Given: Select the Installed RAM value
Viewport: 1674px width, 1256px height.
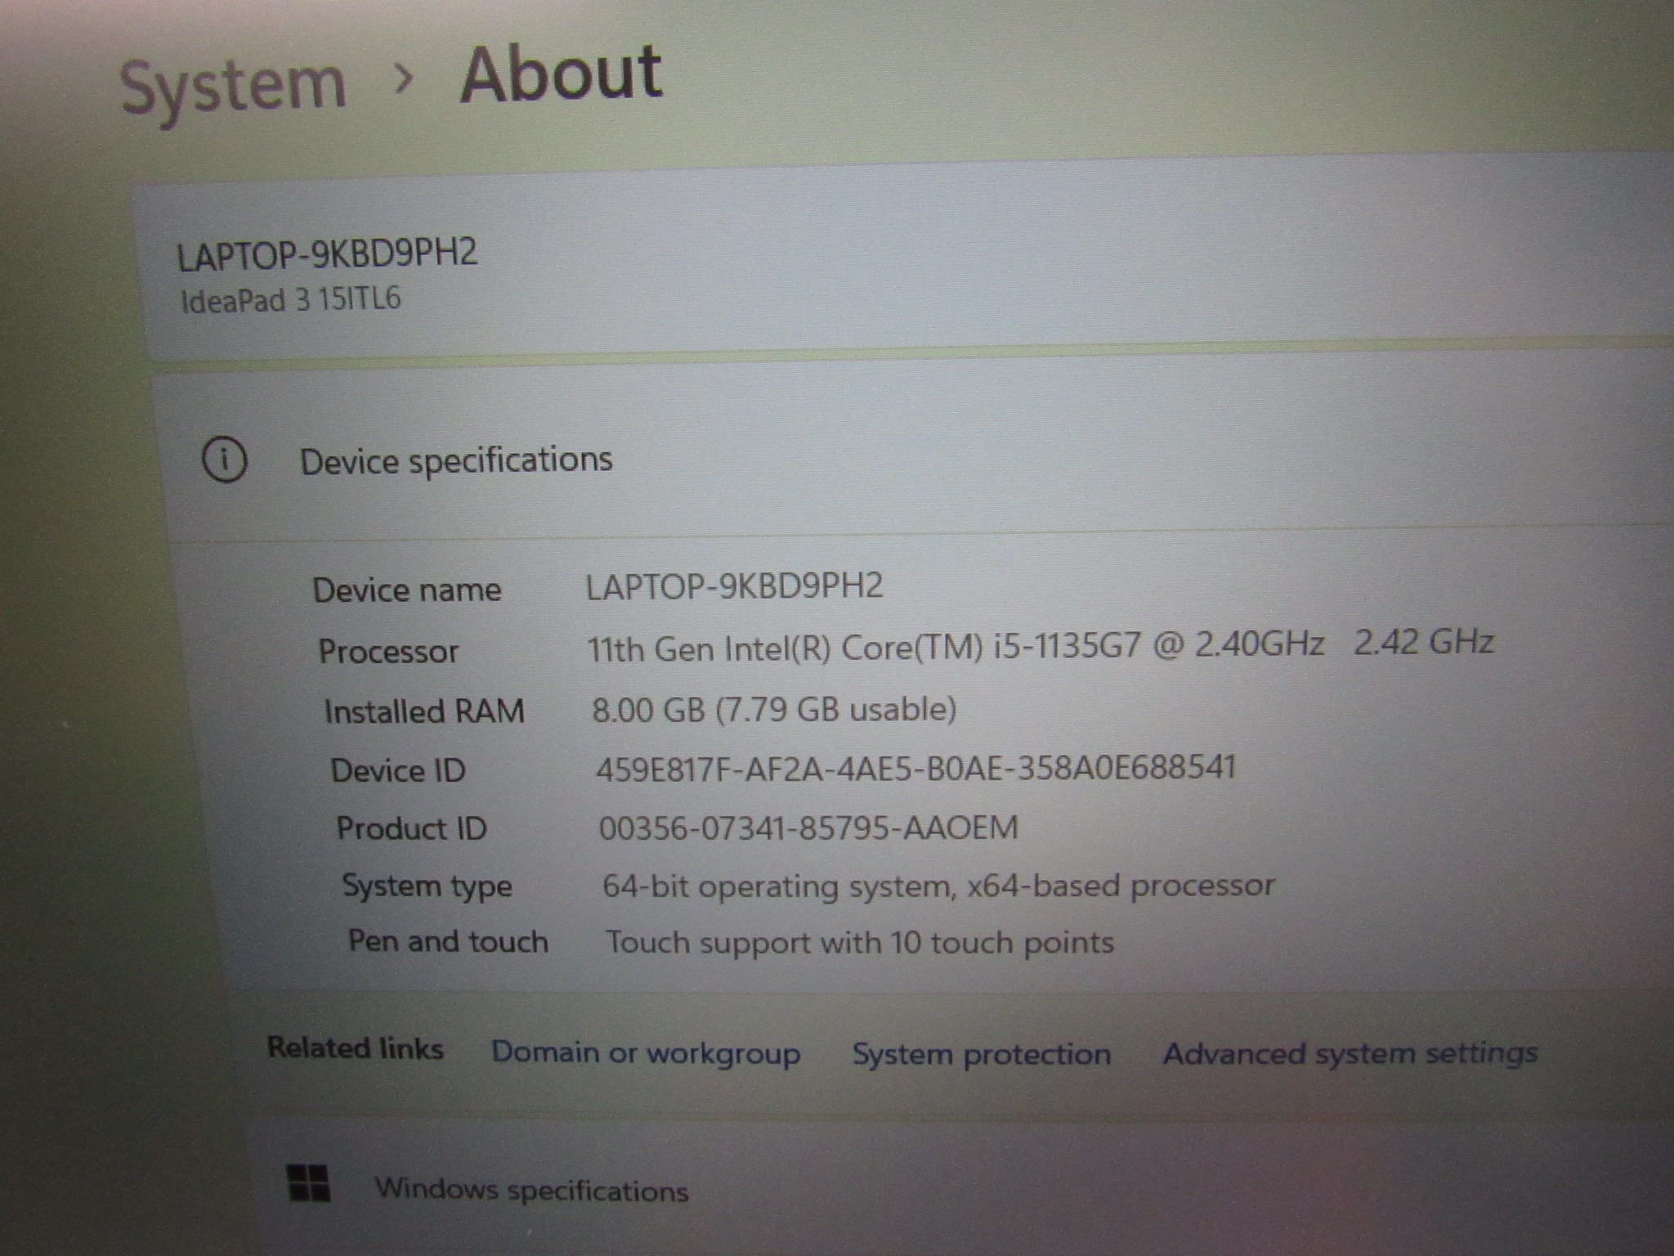Looking at the screenshot, I should tap(774, 709).
